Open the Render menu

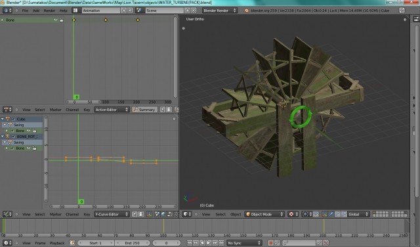49,11
